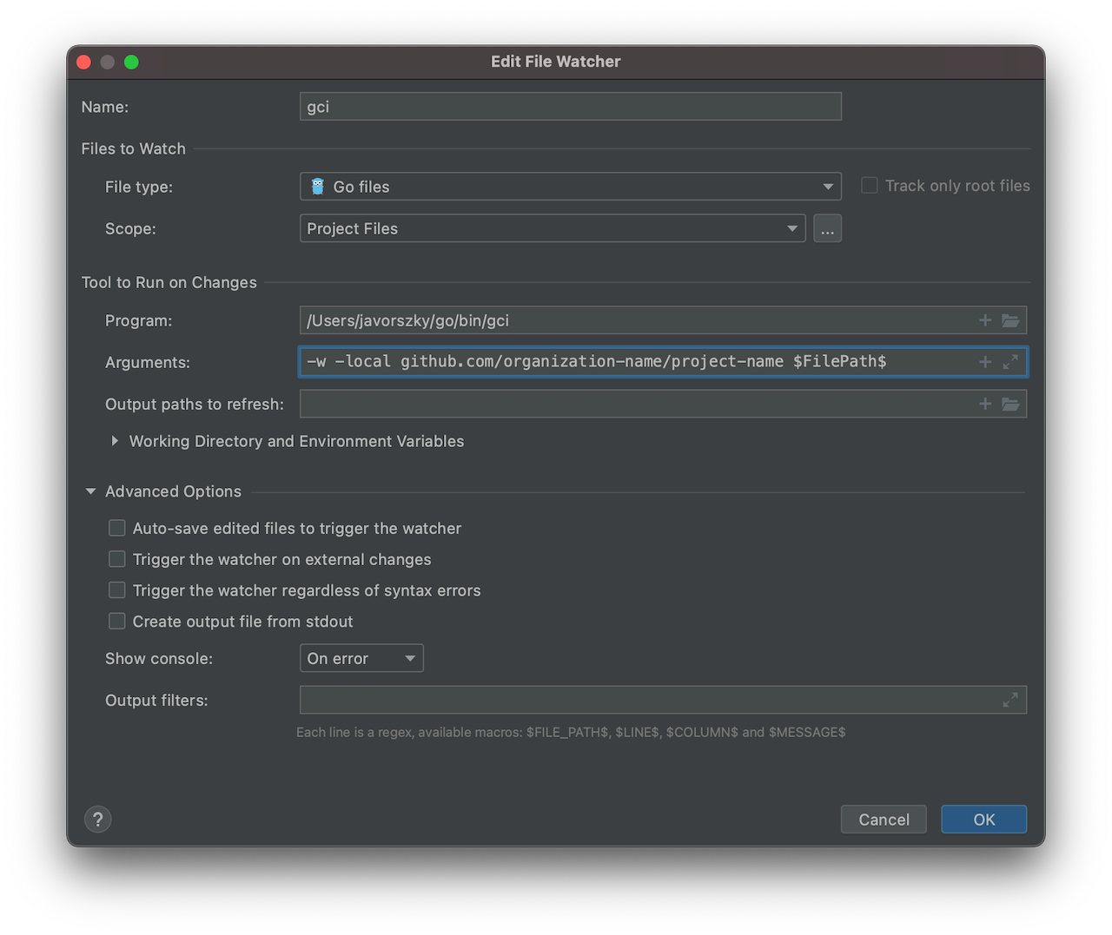
Task: Confirm changes with the OK button
Action: (x=983, y=819)
